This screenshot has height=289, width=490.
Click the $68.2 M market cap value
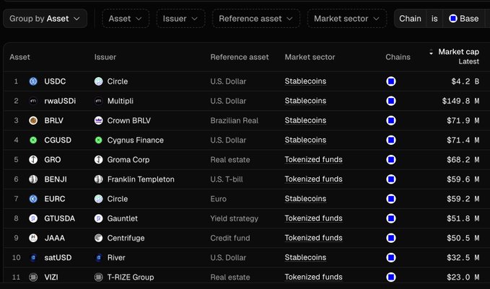463,160
